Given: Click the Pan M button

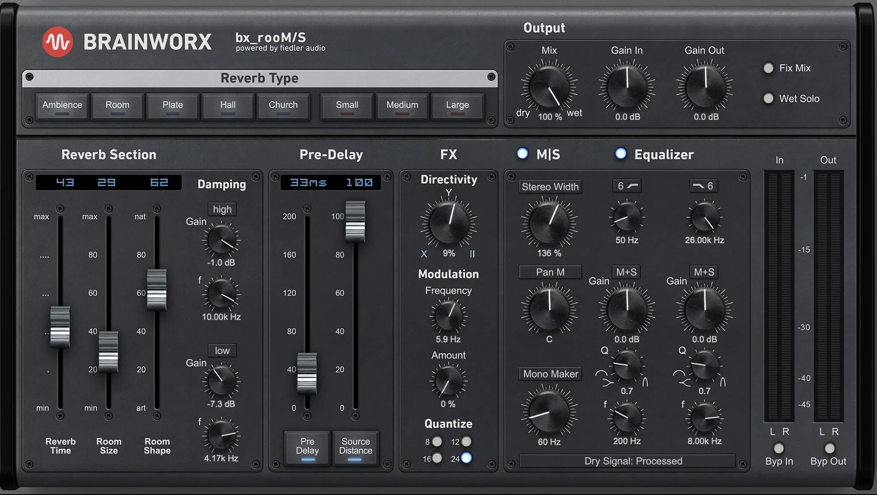Looking at the screenshot, I should point(550,272).
